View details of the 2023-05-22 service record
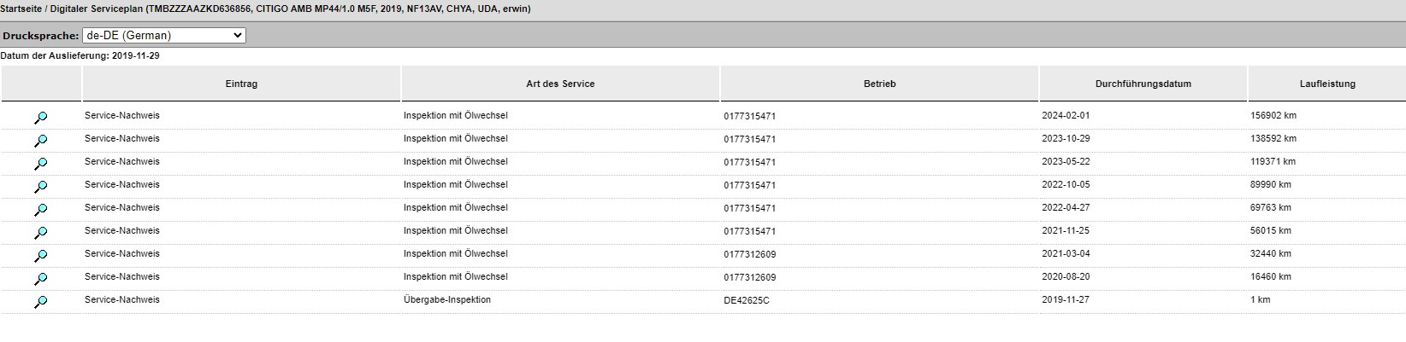This screenshot has height=342, width=1406. coord(40,164)
